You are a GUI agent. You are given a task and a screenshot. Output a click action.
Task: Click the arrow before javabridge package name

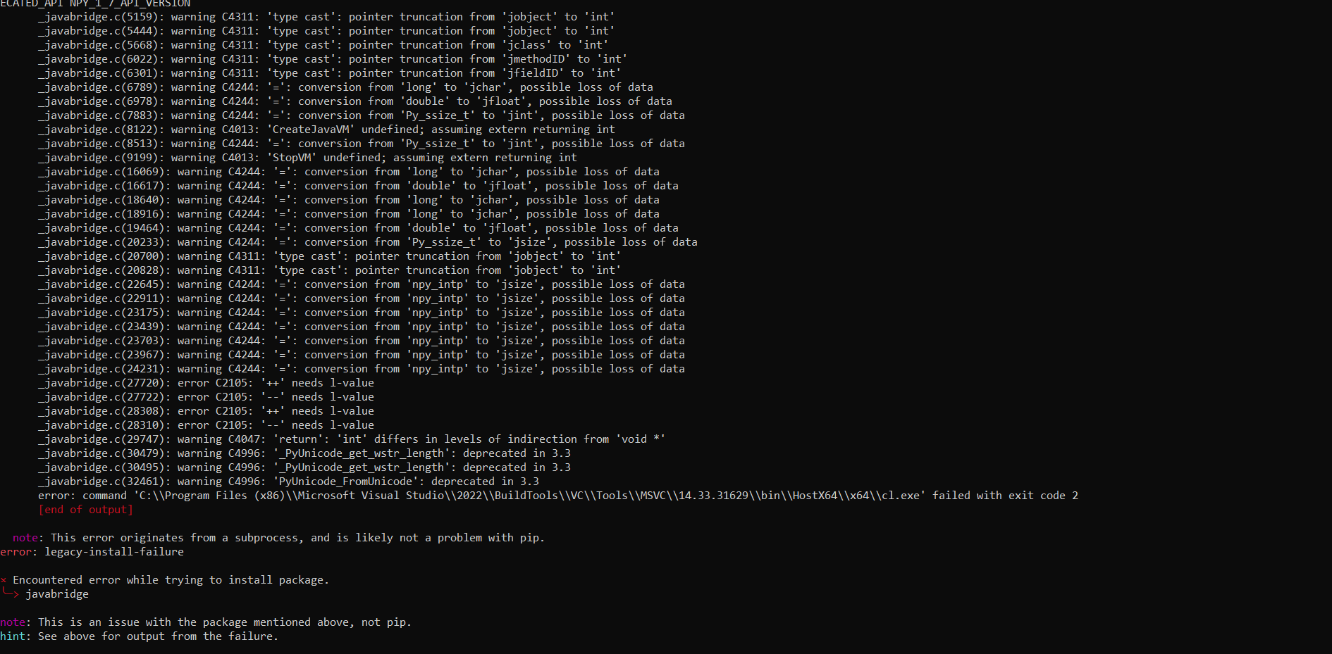(x=11, y=594)
